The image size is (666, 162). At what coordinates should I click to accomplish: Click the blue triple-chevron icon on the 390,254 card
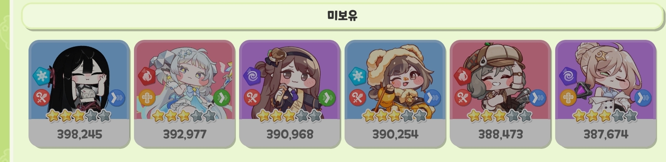click(x=432, y=98)
